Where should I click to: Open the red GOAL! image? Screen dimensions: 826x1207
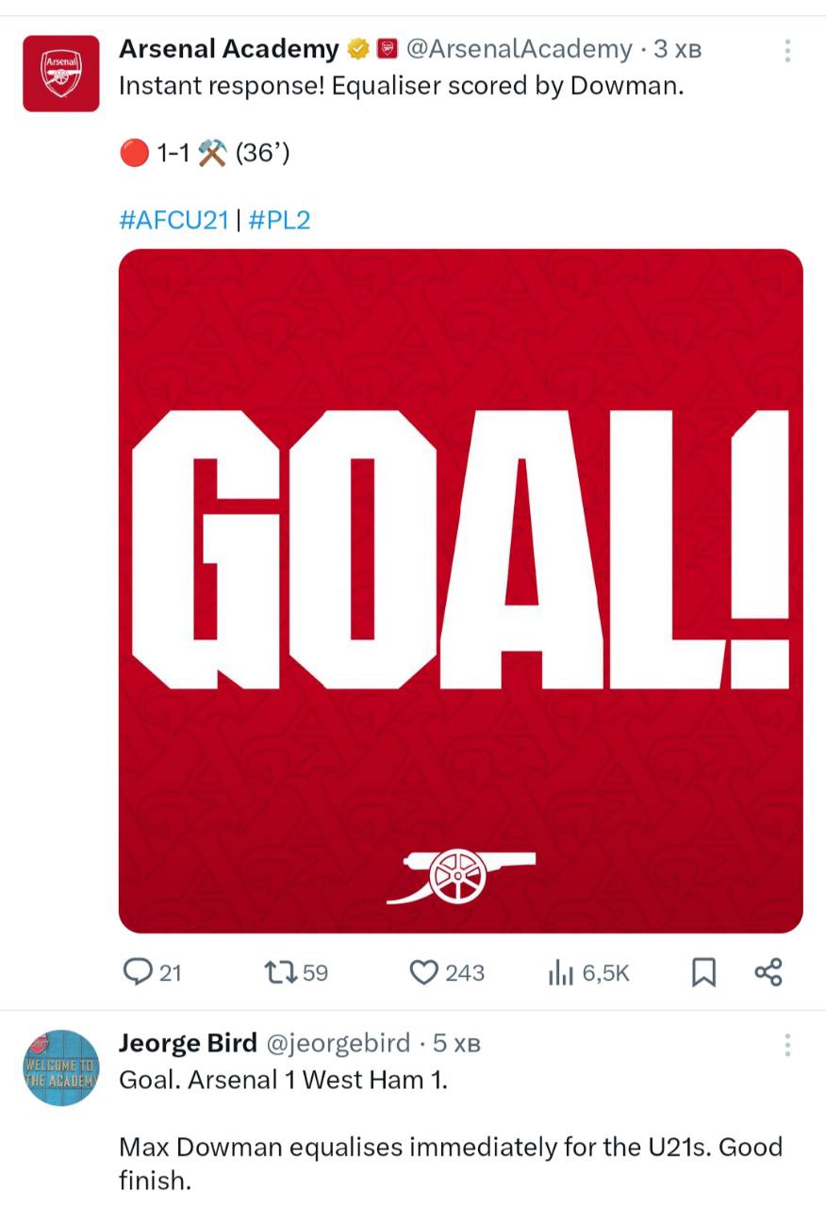pyautogui.click(x=460, y=590)
